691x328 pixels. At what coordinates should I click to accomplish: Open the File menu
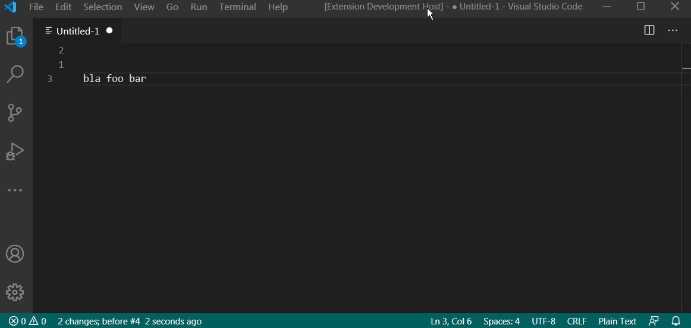[x=36, y=7]
